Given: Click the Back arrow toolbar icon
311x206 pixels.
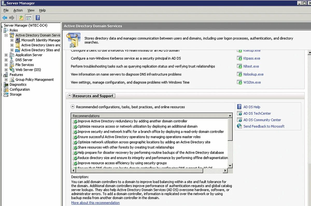Looking at the screenshot, I should tap(5, 18).
